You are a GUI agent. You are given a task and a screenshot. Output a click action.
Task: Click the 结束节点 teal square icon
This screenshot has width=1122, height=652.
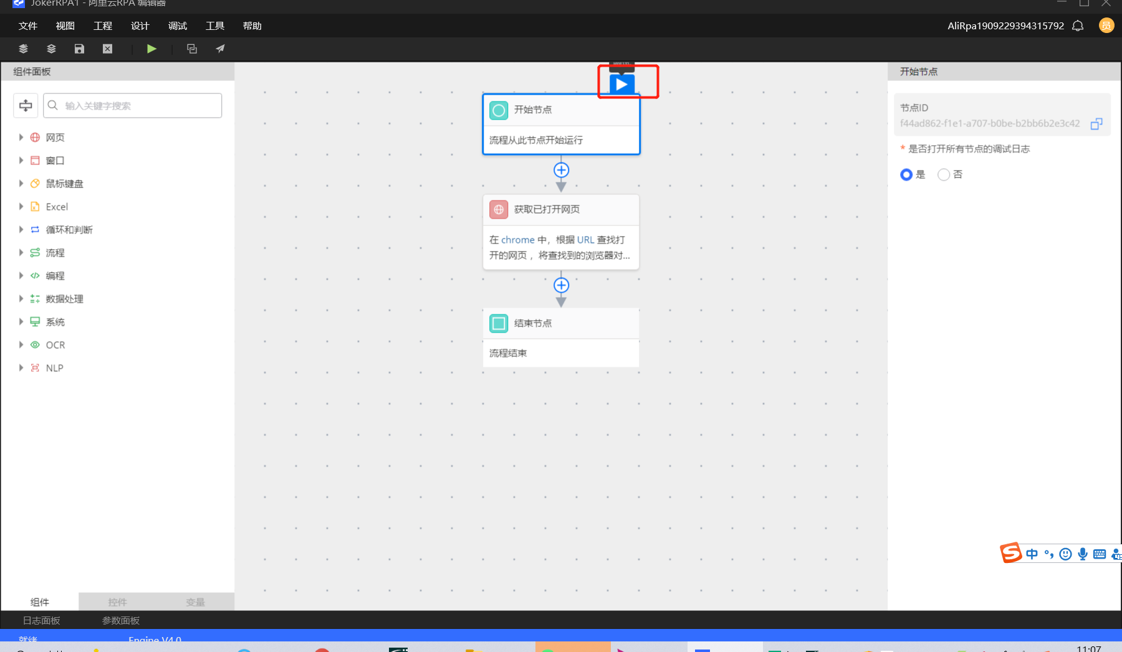499,323
